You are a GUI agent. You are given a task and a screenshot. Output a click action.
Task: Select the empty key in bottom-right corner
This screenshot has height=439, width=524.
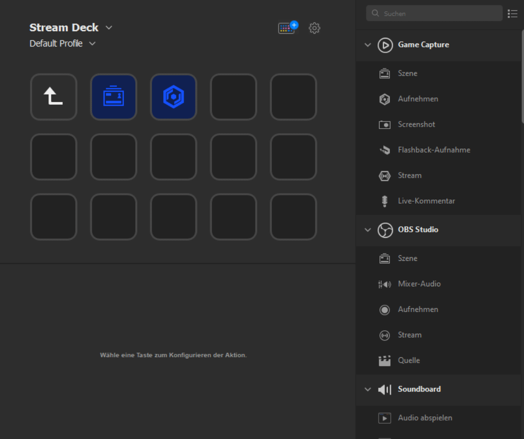click(x=293, y=217)
